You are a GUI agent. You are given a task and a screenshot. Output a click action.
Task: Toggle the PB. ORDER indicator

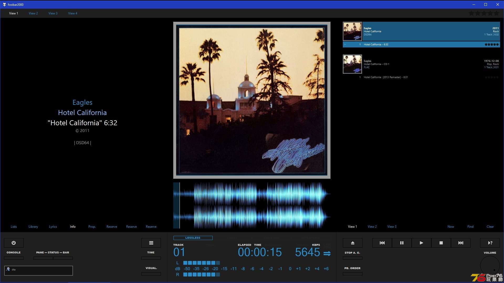353,274
